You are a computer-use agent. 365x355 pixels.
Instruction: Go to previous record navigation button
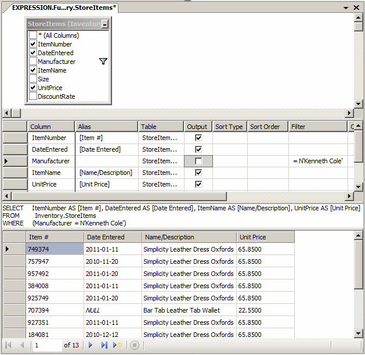pyautogui.click(x=23, y=345)
